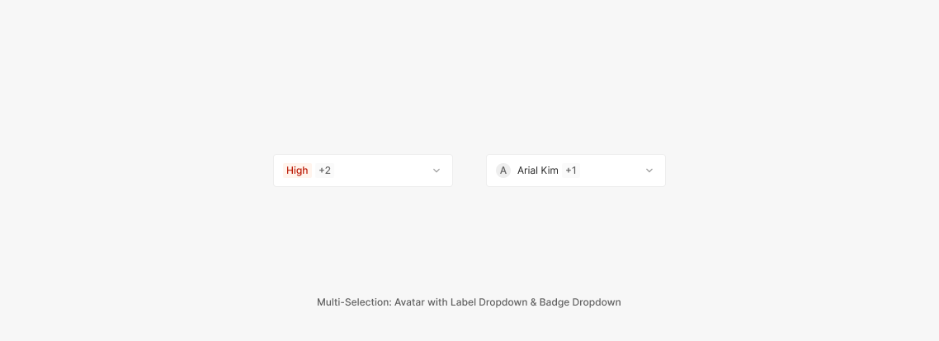Screen dimensions: 939x341
Task: Expand the High badge dropdown chevron
Action: pyautogui.click(x=436, y=170)
